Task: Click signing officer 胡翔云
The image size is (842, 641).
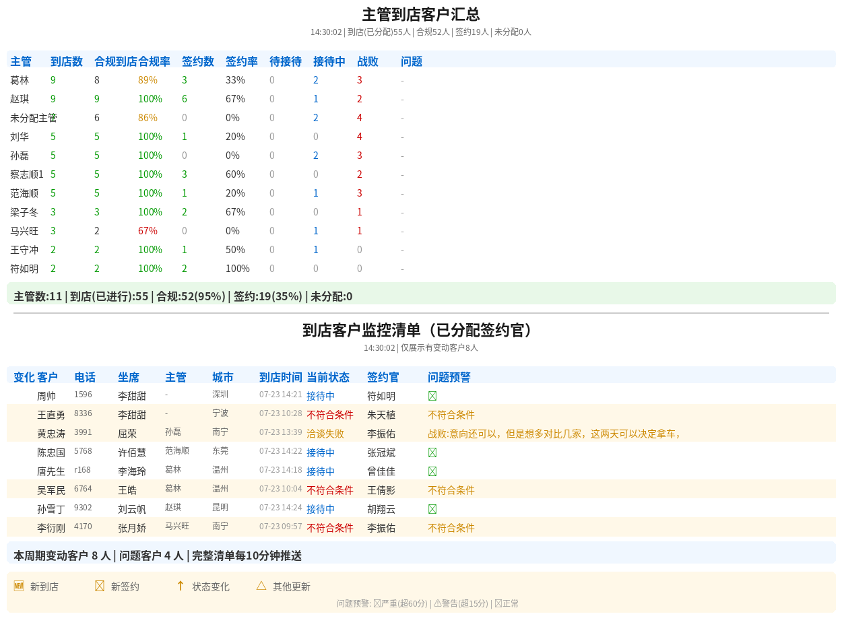Action: tap(381, 509)
